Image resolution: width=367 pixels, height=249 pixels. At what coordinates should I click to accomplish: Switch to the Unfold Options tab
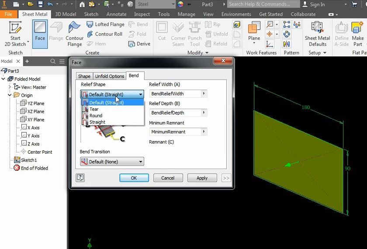(x=110, y=76)
